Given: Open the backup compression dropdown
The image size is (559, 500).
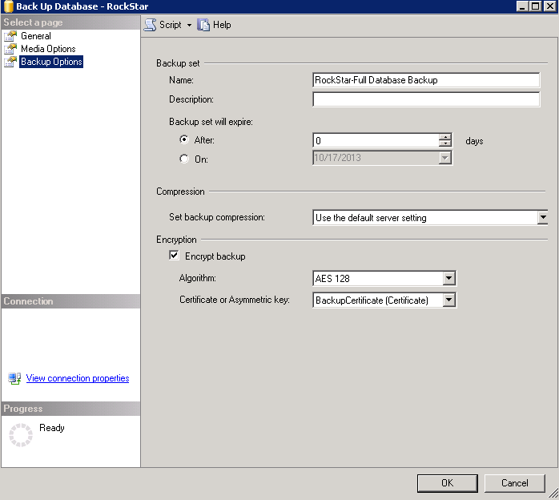Looking at the screenshot, I should [x=542, y=217].
